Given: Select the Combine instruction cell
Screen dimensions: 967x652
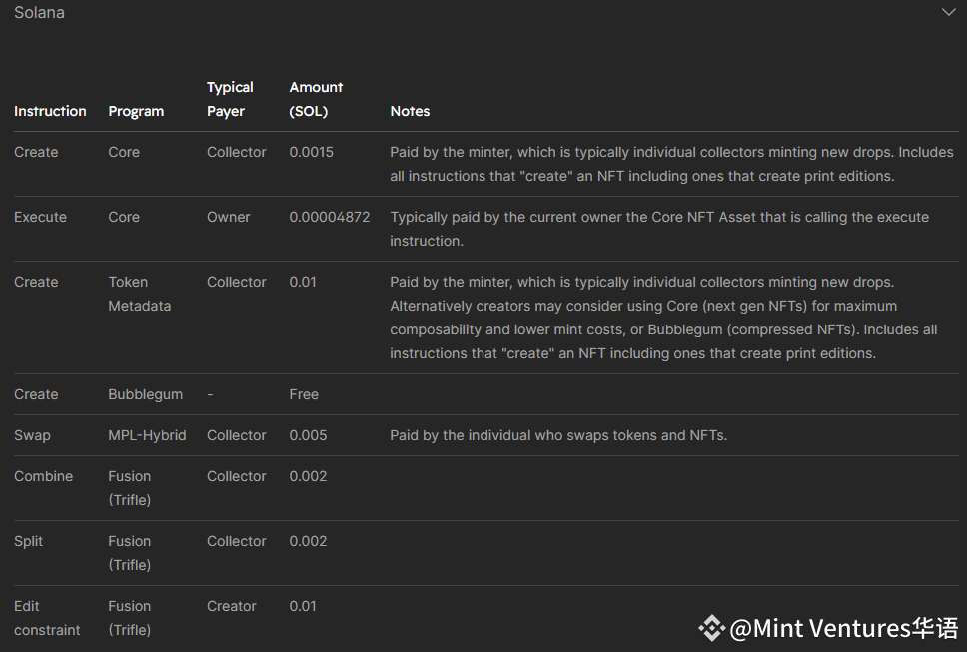Looking at the screenshot, I should click(x=43, y=476).
